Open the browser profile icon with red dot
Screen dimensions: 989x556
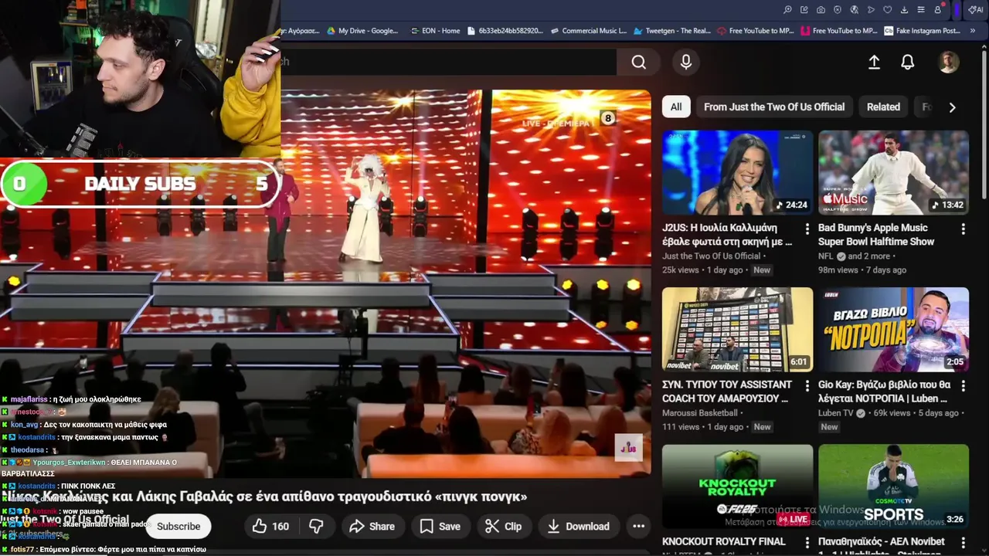pos(938,10)
